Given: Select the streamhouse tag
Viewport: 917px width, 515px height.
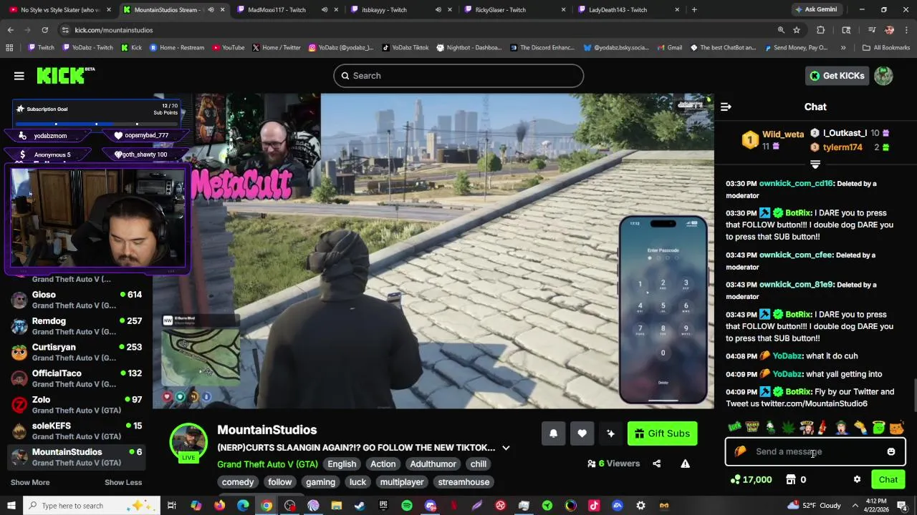Looking at the screenshot, I should 464,482.
